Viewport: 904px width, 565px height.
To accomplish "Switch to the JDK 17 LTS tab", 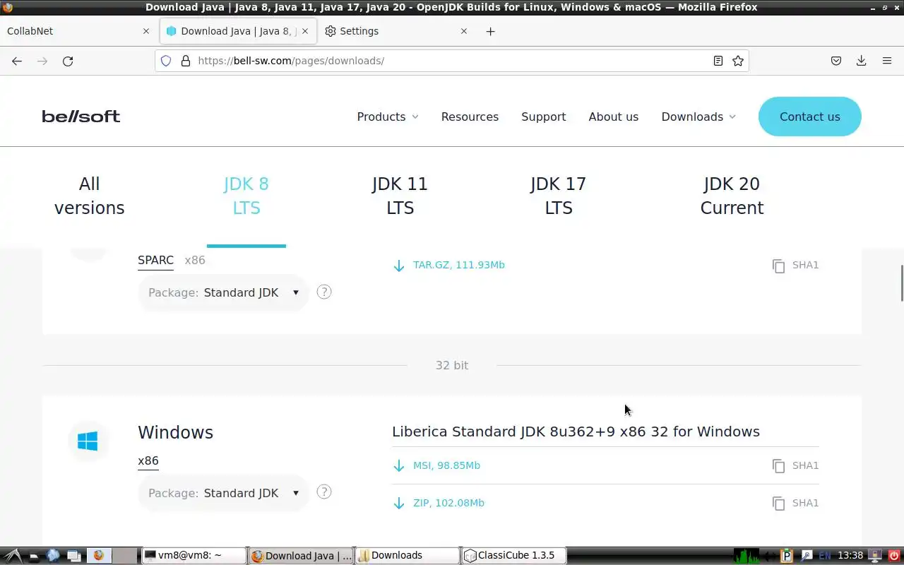I will [559, 196].
